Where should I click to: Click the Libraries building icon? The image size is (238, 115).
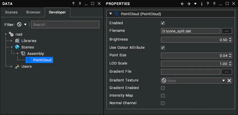coord(17,41)
